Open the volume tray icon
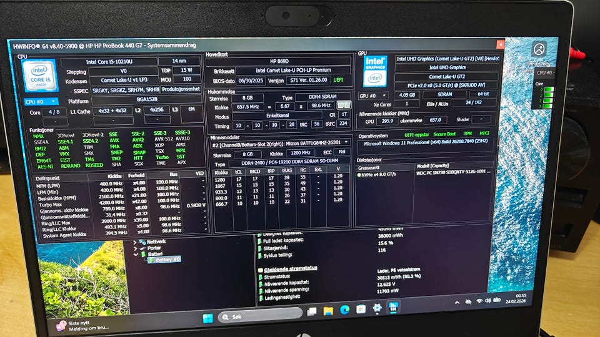Image resolution: width=600 pixels, height=337 pixels. (488, 301)
